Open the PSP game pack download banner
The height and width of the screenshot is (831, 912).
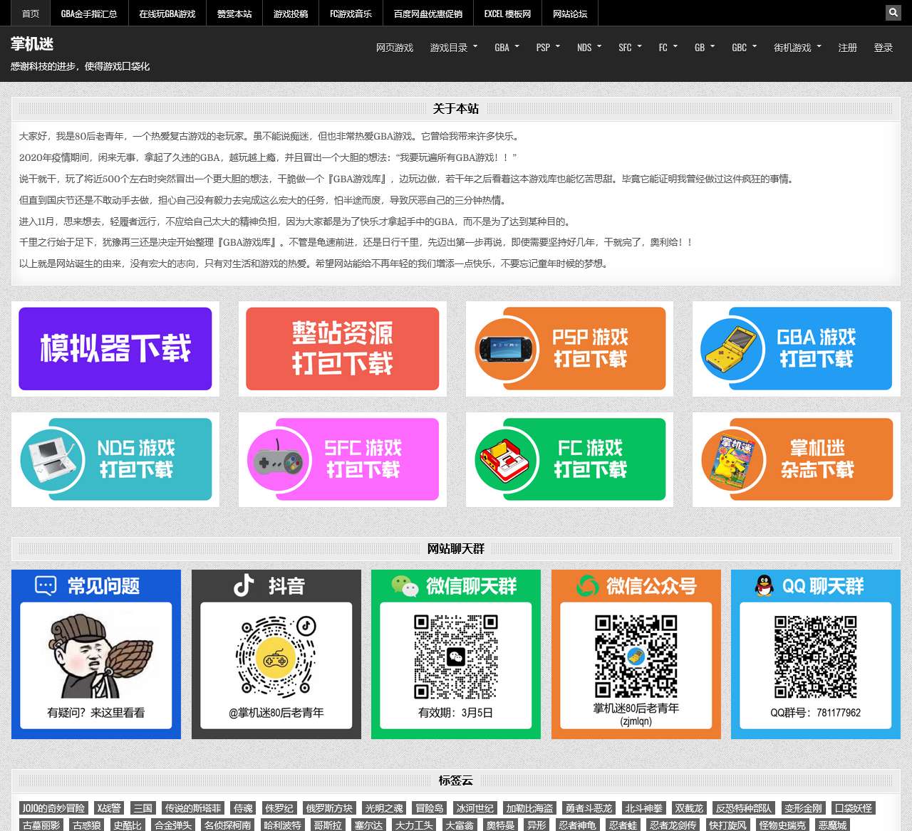(569, 349)
